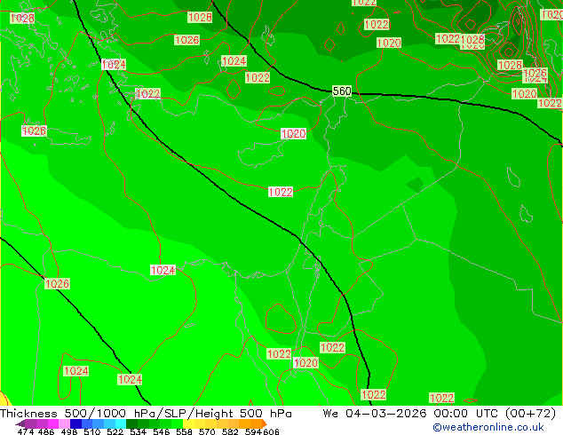Click the purple left arrow end of the legend
The width and height of the screenshot is (563, 435).
[x=20, y=423]
